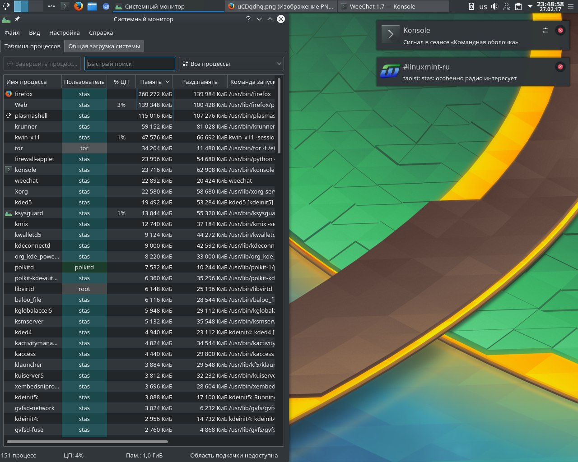Click the Завершить процесс button

tap(42, 64)
